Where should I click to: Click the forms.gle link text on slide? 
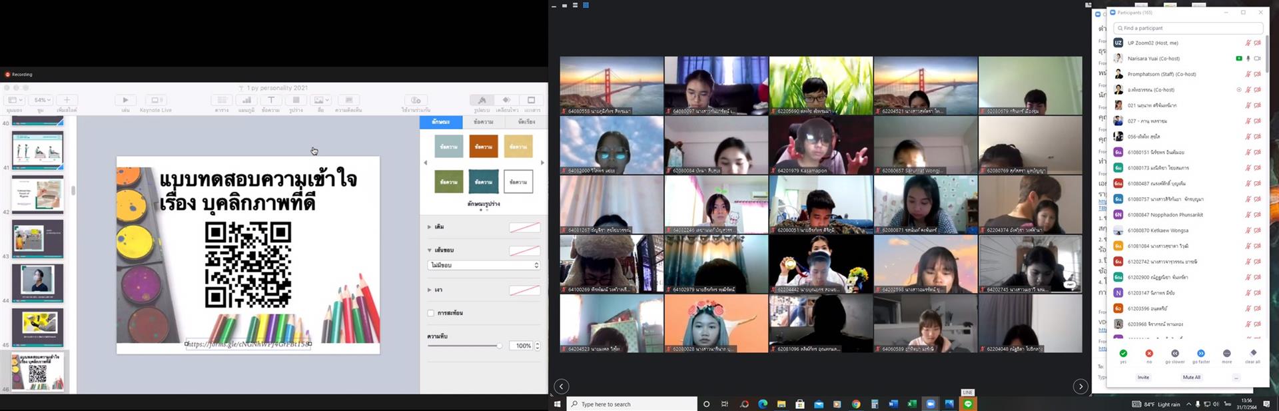248,344
